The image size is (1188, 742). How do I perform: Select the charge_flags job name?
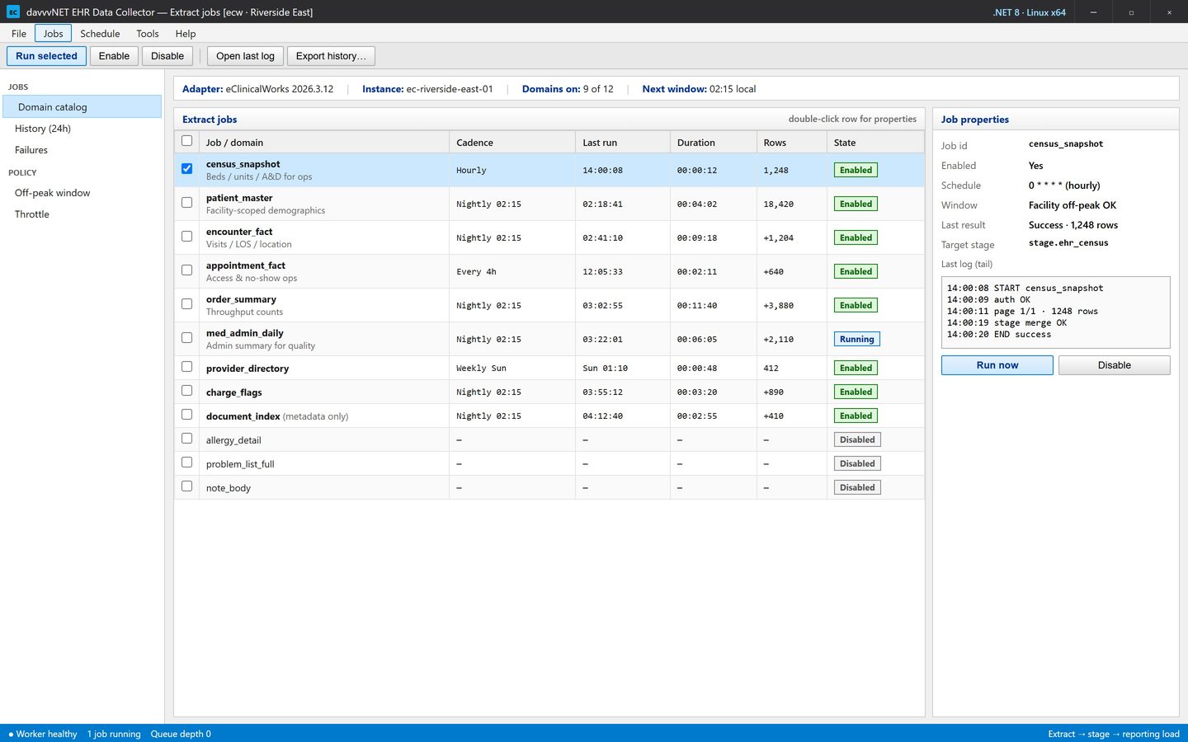tap(233, 392)
